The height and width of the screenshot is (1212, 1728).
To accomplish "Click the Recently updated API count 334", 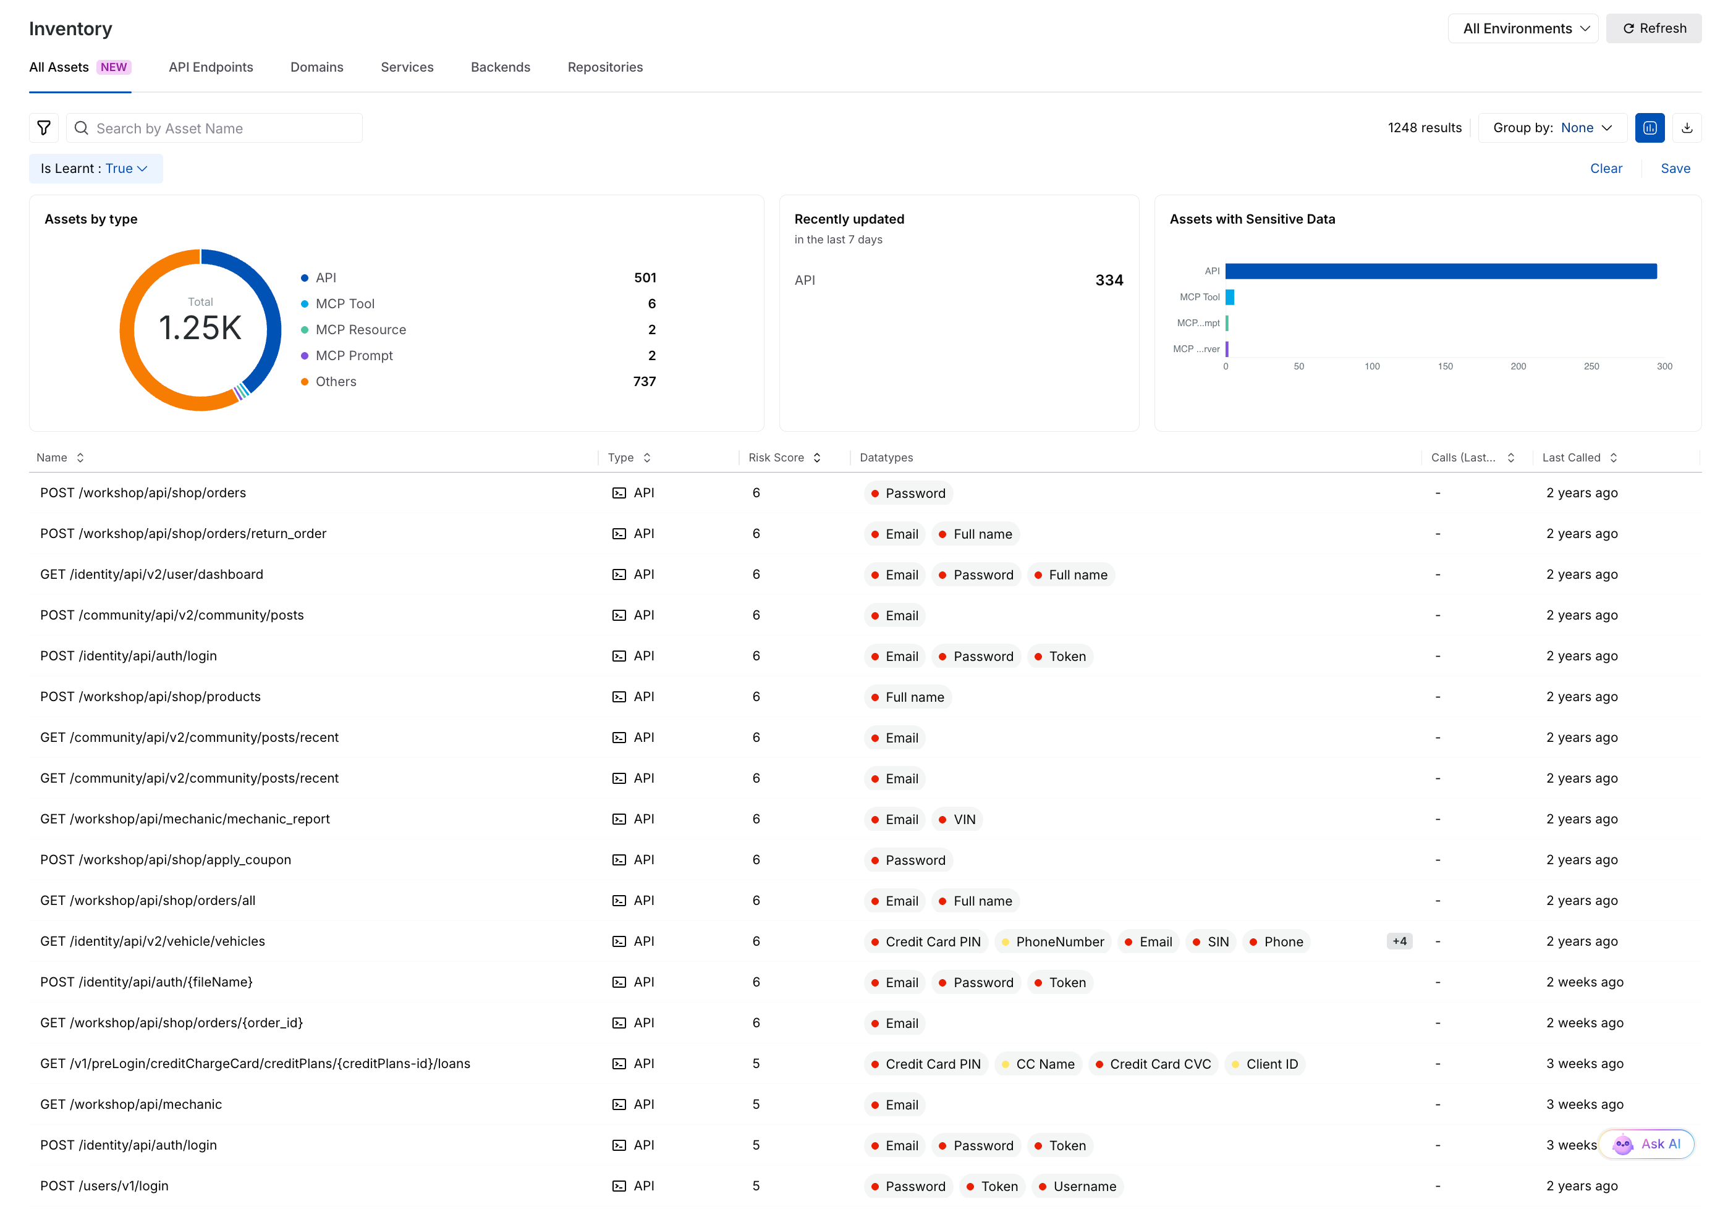I will click(1109, 280).
